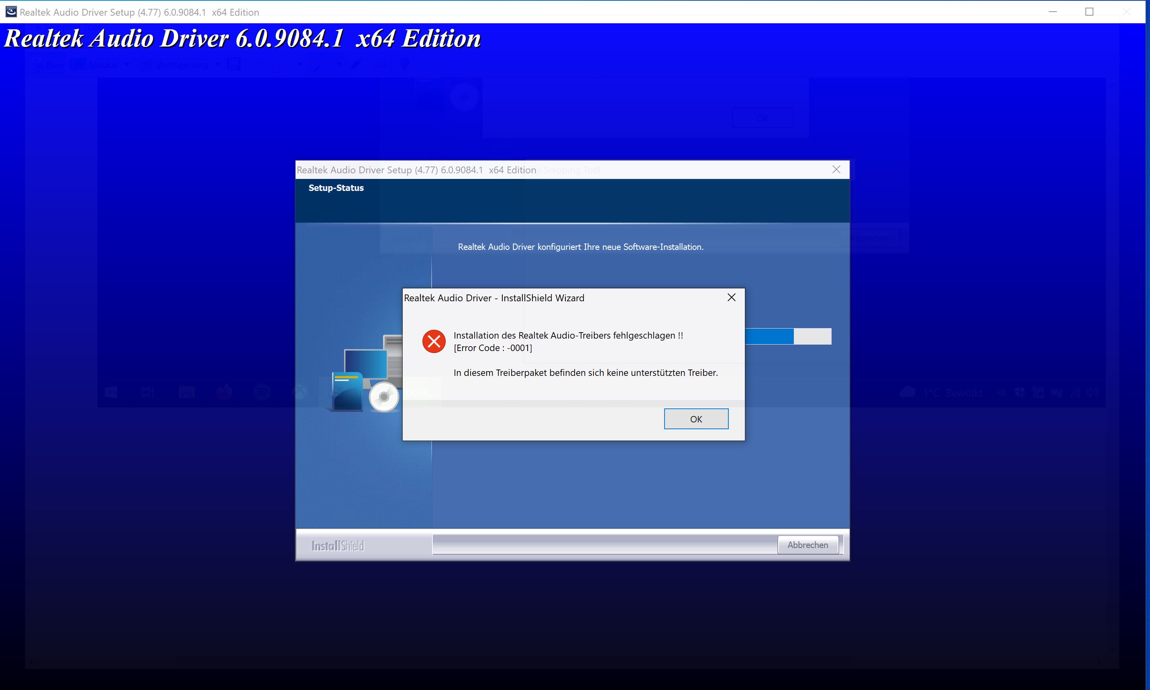Click OK in the error dialog
This screenshot has height=690, width=1150.
pyautogui.click(x=696, y=419)
